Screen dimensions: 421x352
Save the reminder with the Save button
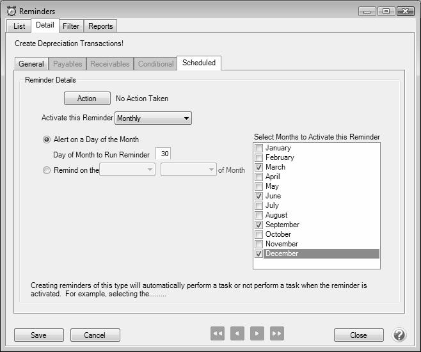pos(38,335)
